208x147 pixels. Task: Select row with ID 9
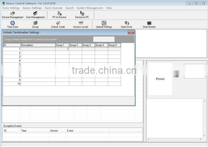[x=62, y=80]
